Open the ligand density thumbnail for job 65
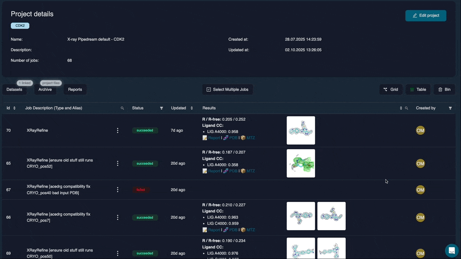This screenshot has height=259, width=461. 301,163
